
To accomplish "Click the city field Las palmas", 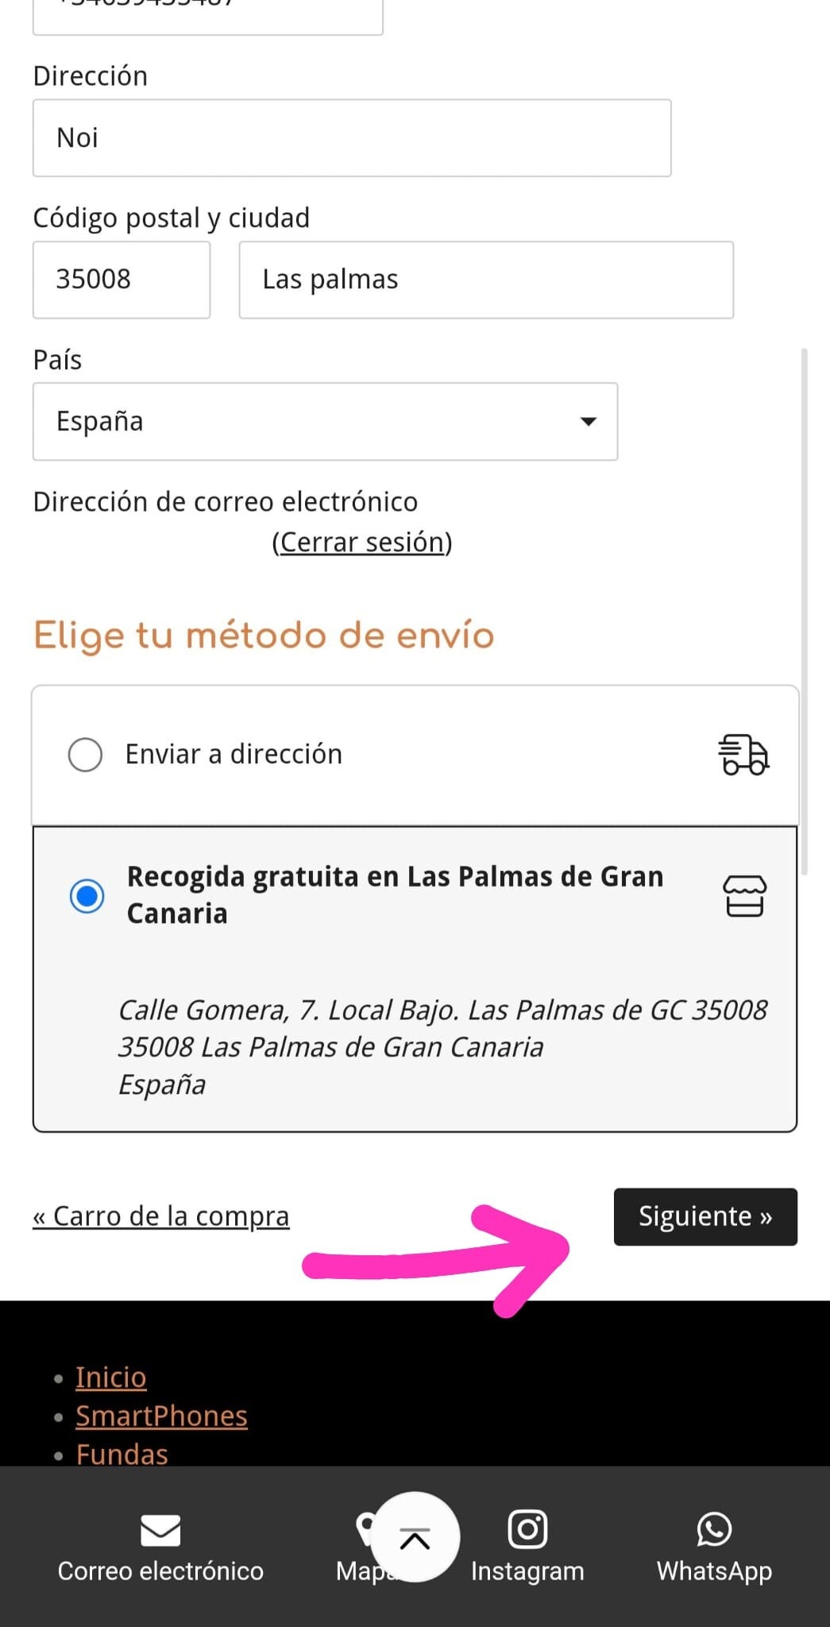I will [x=485, y=280].
